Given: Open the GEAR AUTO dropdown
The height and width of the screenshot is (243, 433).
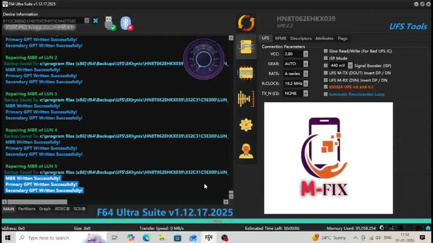Looking at the screenshot, I should point(305,64).
